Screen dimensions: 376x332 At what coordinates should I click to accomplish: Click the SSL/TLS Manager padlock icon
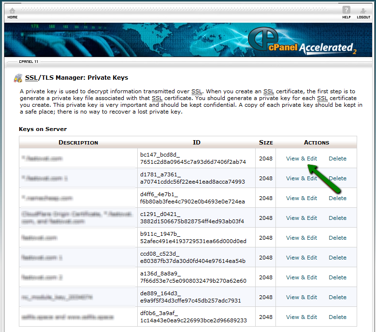[x=18, y=78]
